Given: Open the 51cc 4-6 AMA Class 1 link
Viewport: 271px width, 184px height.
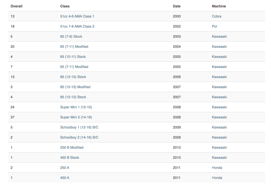Looking at the screenshot, I should (77, 16).
